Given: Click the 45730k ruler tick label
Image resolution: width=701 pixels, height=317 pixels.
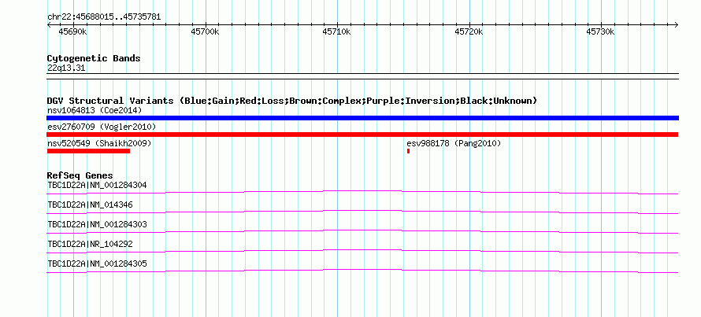Looking at the screenshot, I should (601, 32).
